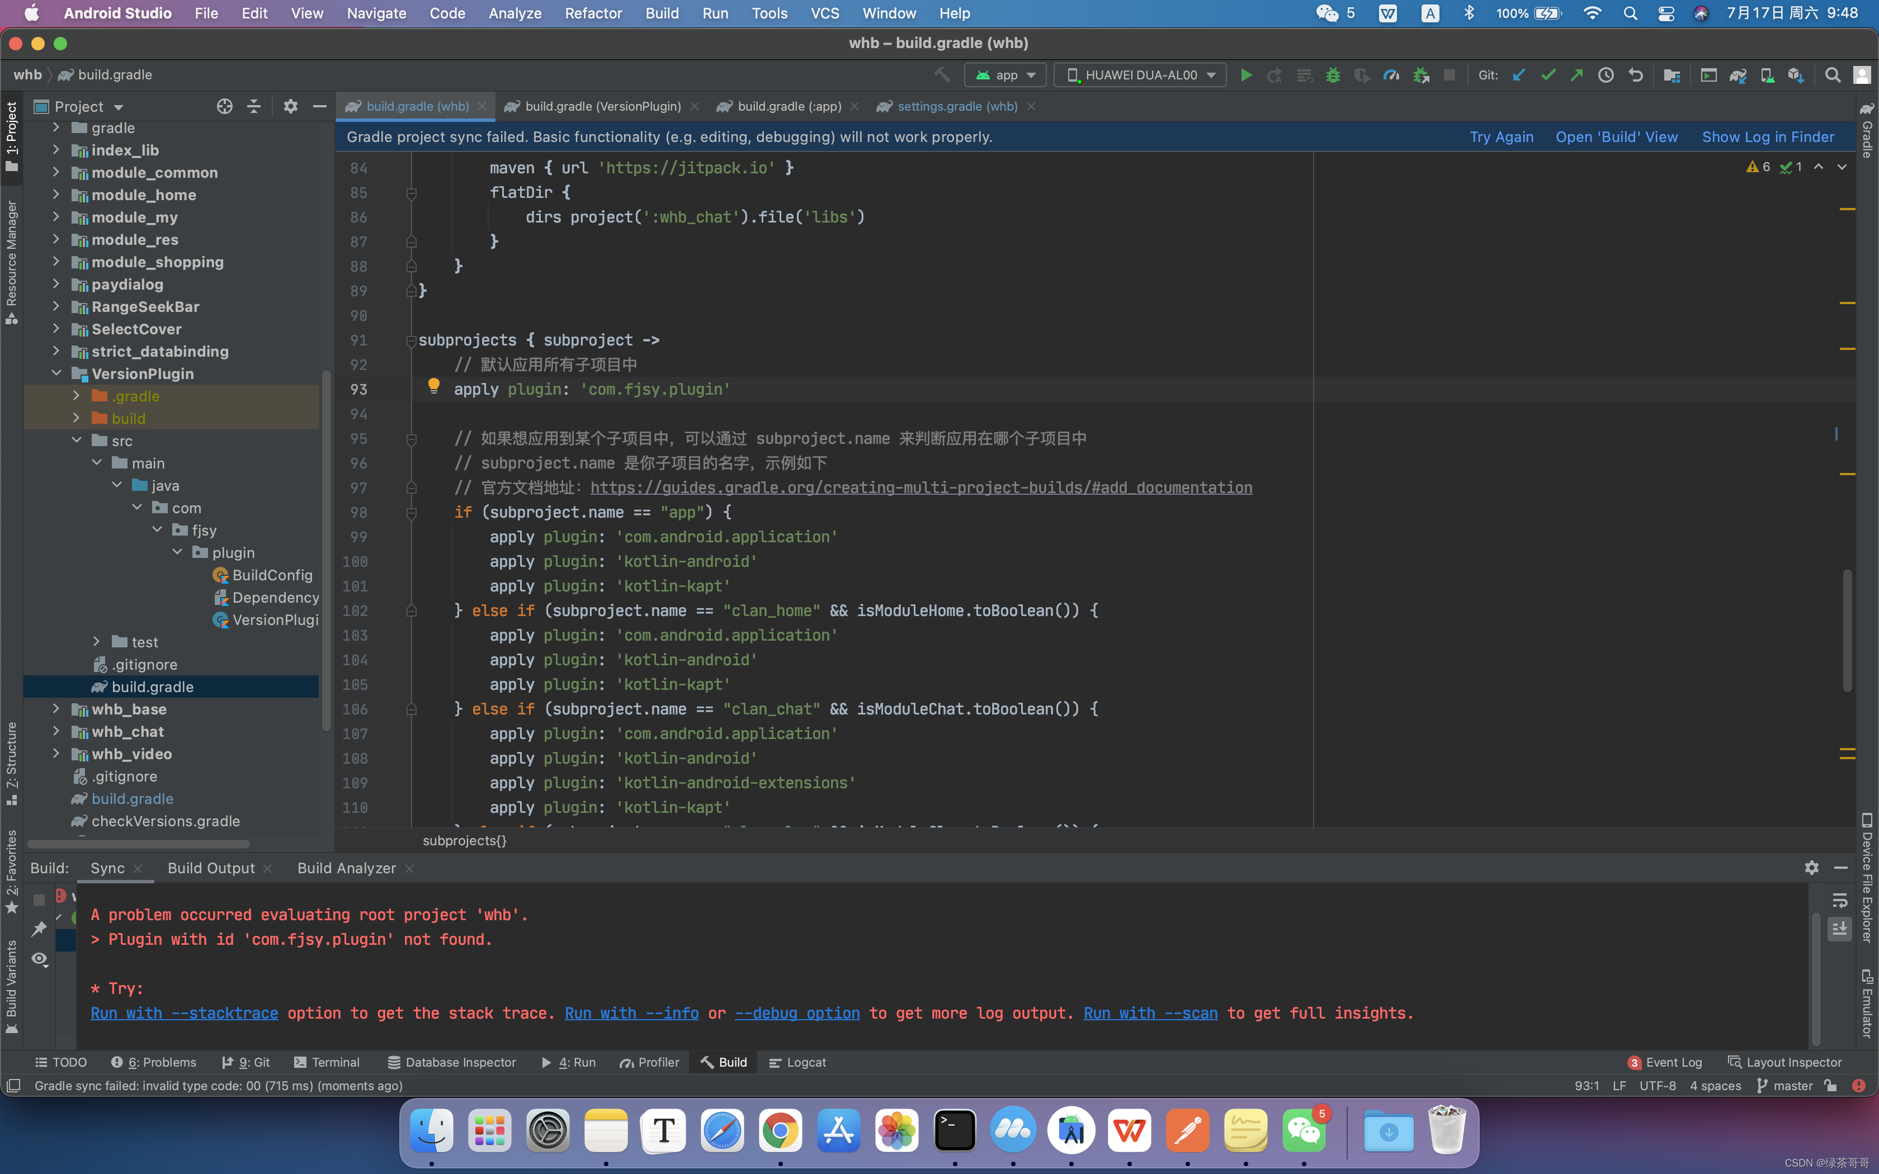The width and height of the screenshot is (1879, 1174).
Task: Click the Git commit checkmark icon
Action: pos(1548,75)
